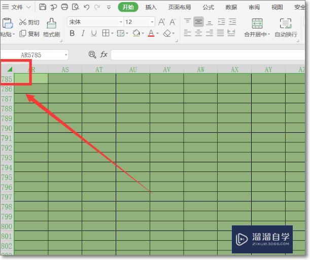The image size is (310, 260).
Task: Click Copy (复制) button
Action: (x=29, y=34)
